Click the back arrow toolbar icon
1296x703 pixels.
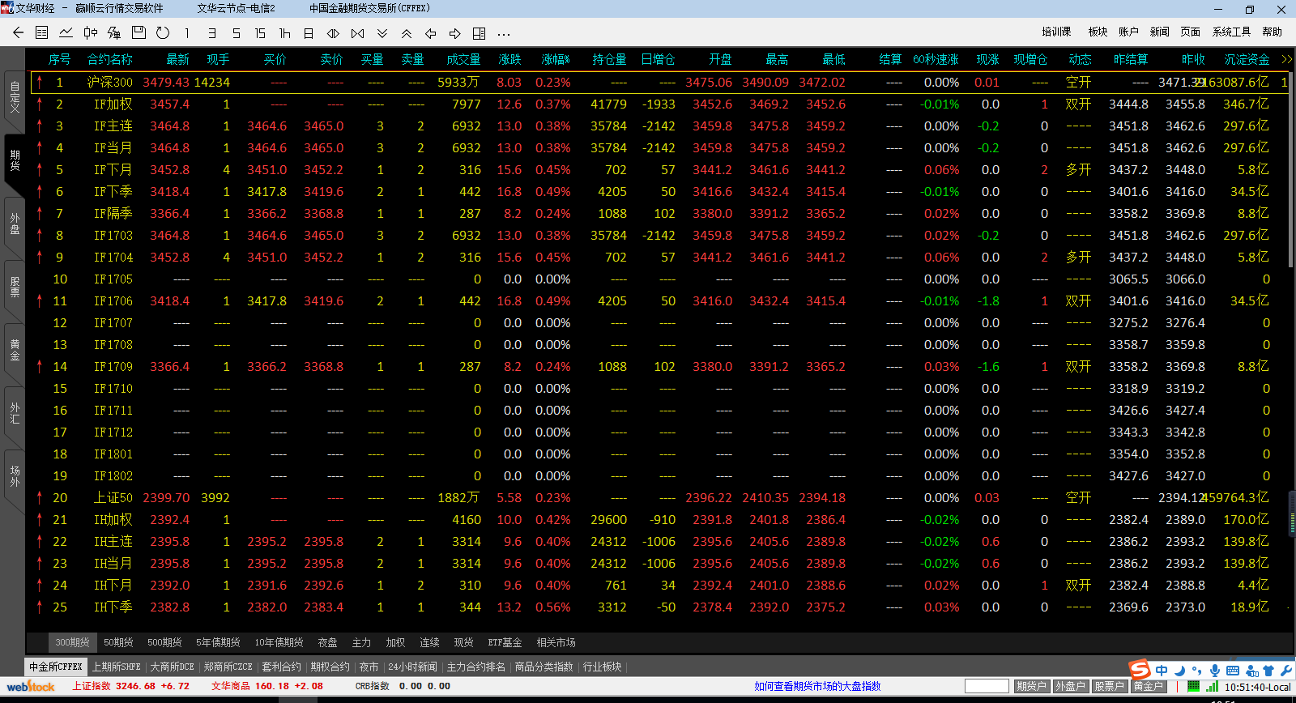point(18,33)
